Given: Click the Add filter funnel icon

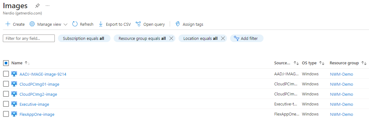Looking at the screenshot, I should [236, 38].
